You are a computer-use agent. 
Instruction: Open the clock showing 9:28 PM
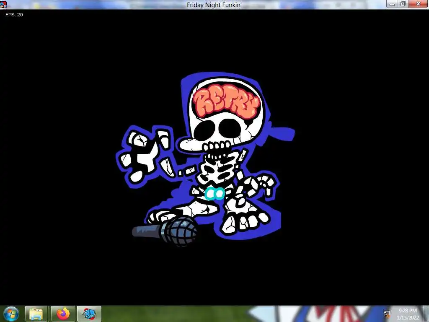[x=408, y=314]
